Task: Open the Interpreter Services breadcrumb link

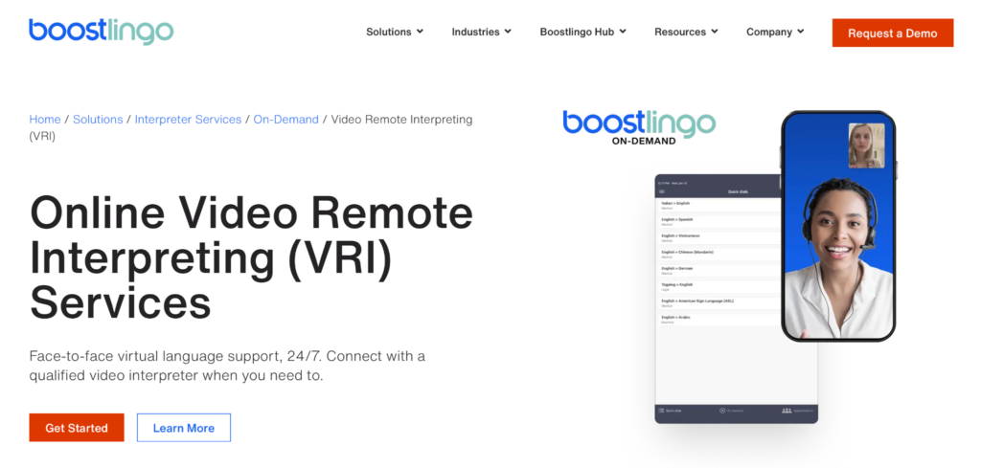Action: (x=188, y=120)
